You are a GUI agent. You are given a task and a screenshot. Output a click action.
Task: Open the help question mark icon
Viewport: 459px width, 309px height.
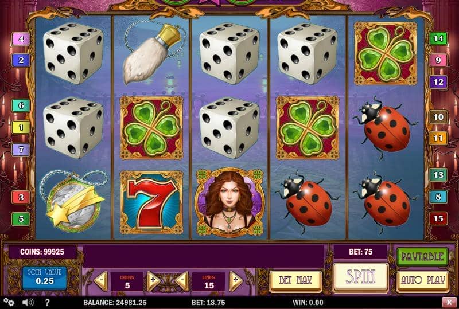click(47, 302)
